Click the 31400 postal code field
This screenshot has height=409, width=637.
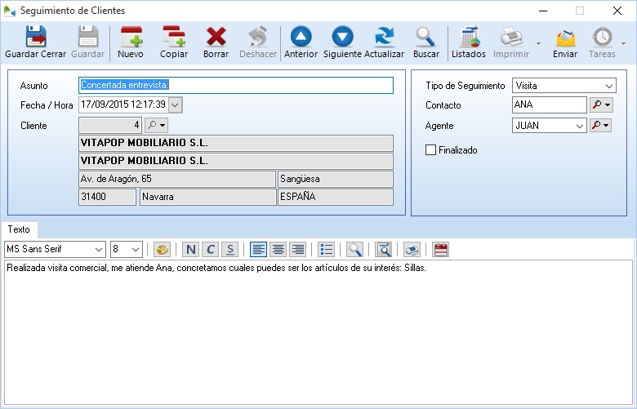point(107,197)
